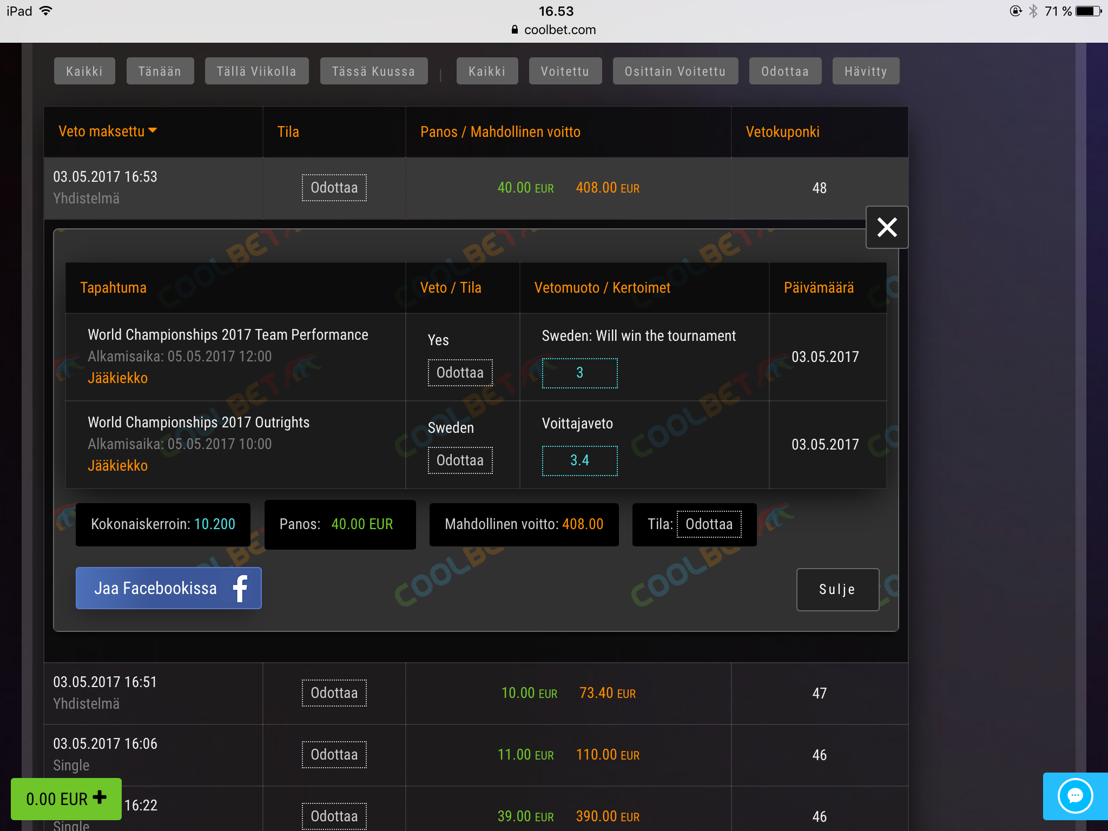Close bet slip details with X icon

pos(887,227)
